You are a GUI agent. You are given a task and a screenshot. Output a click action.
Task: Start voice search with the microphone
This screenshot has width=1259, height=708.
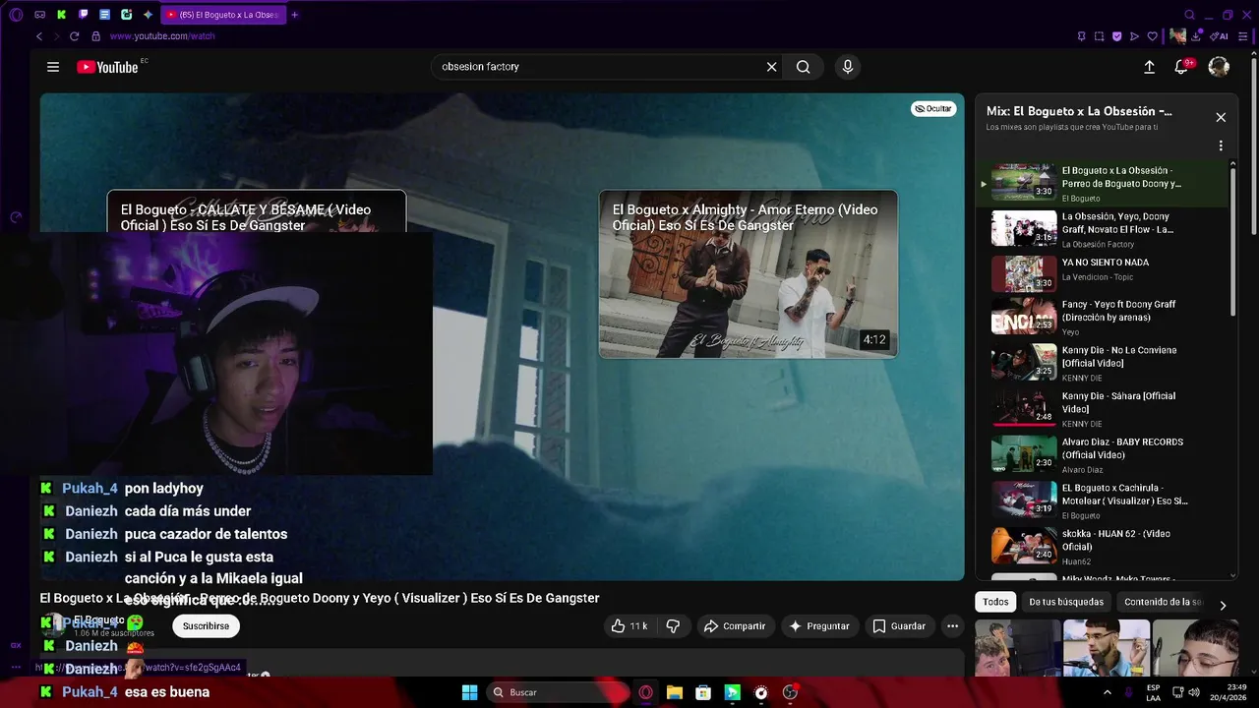(x=848, y=67)
